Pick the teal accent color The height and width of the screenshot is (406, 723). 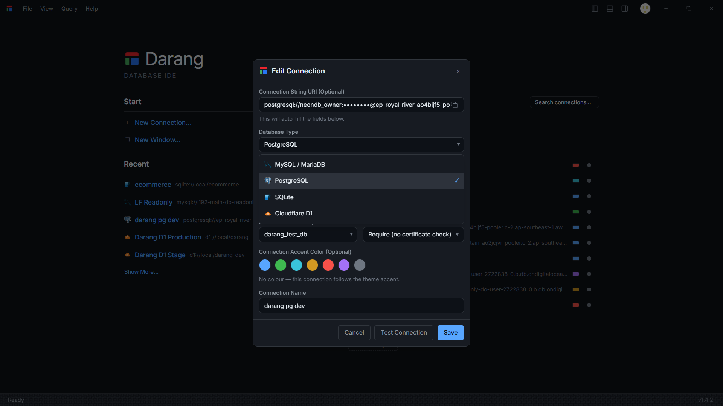(296, 265)
